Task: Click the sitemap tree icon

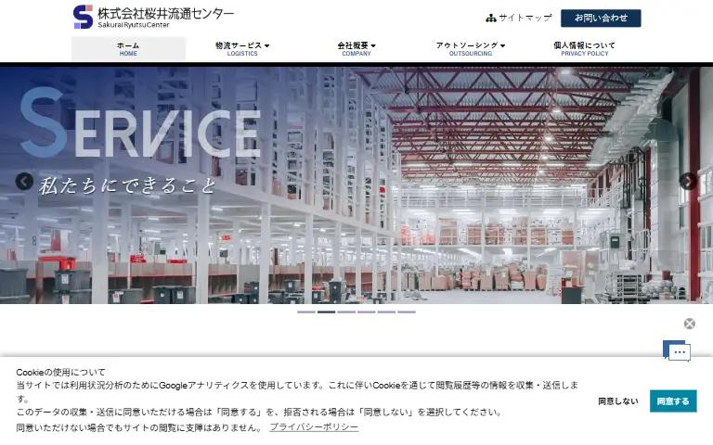Action: click(490, 19)
